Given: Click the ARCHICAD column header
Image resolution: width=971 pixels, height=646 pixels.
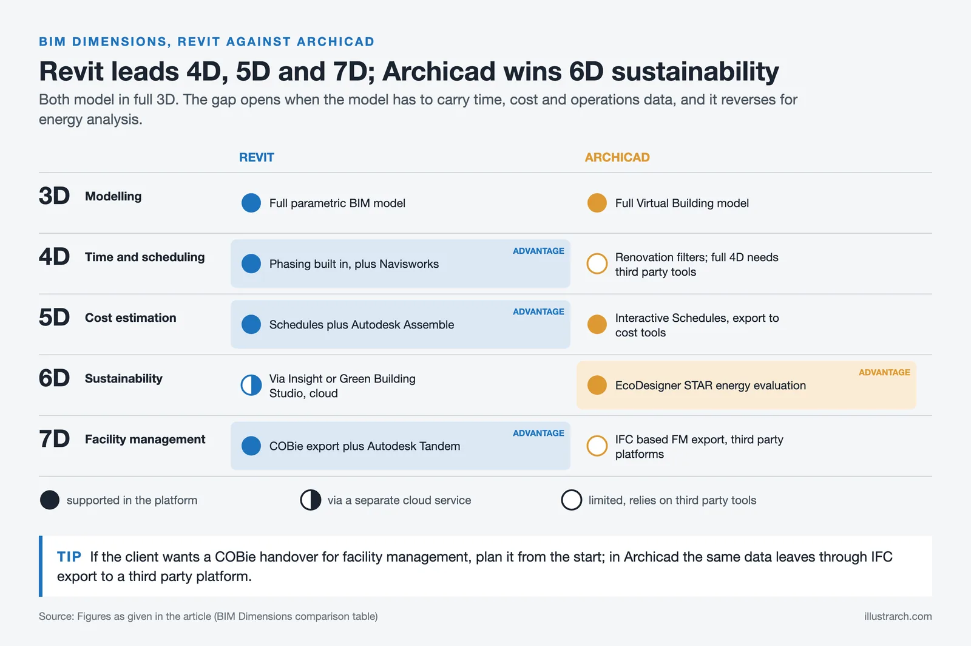Looking at the screenshot, I should click(617, 157).
